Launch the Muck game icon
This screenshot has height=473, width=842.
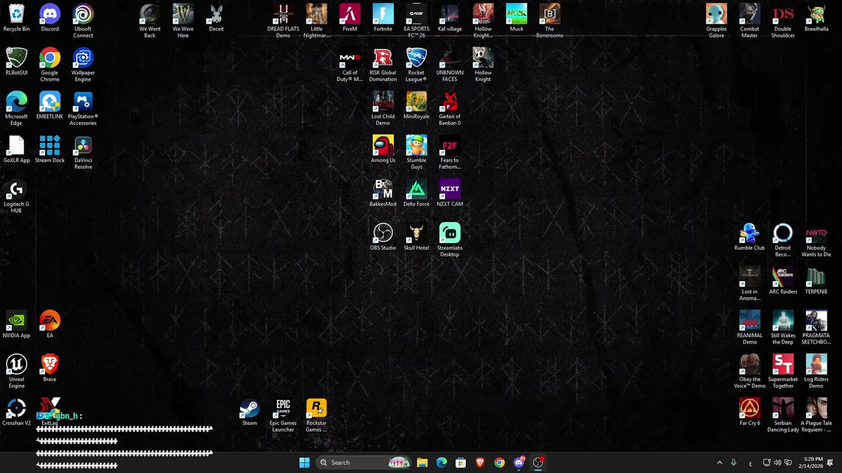516,18
